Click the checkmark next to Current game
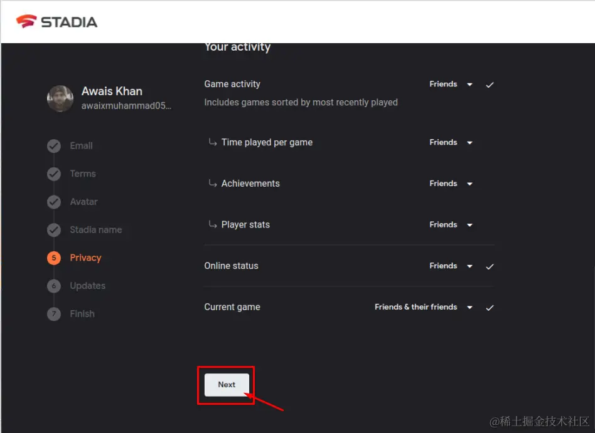The width and height of the screenshot is (595, 433). pyautogui.click(x=490, y=308)
